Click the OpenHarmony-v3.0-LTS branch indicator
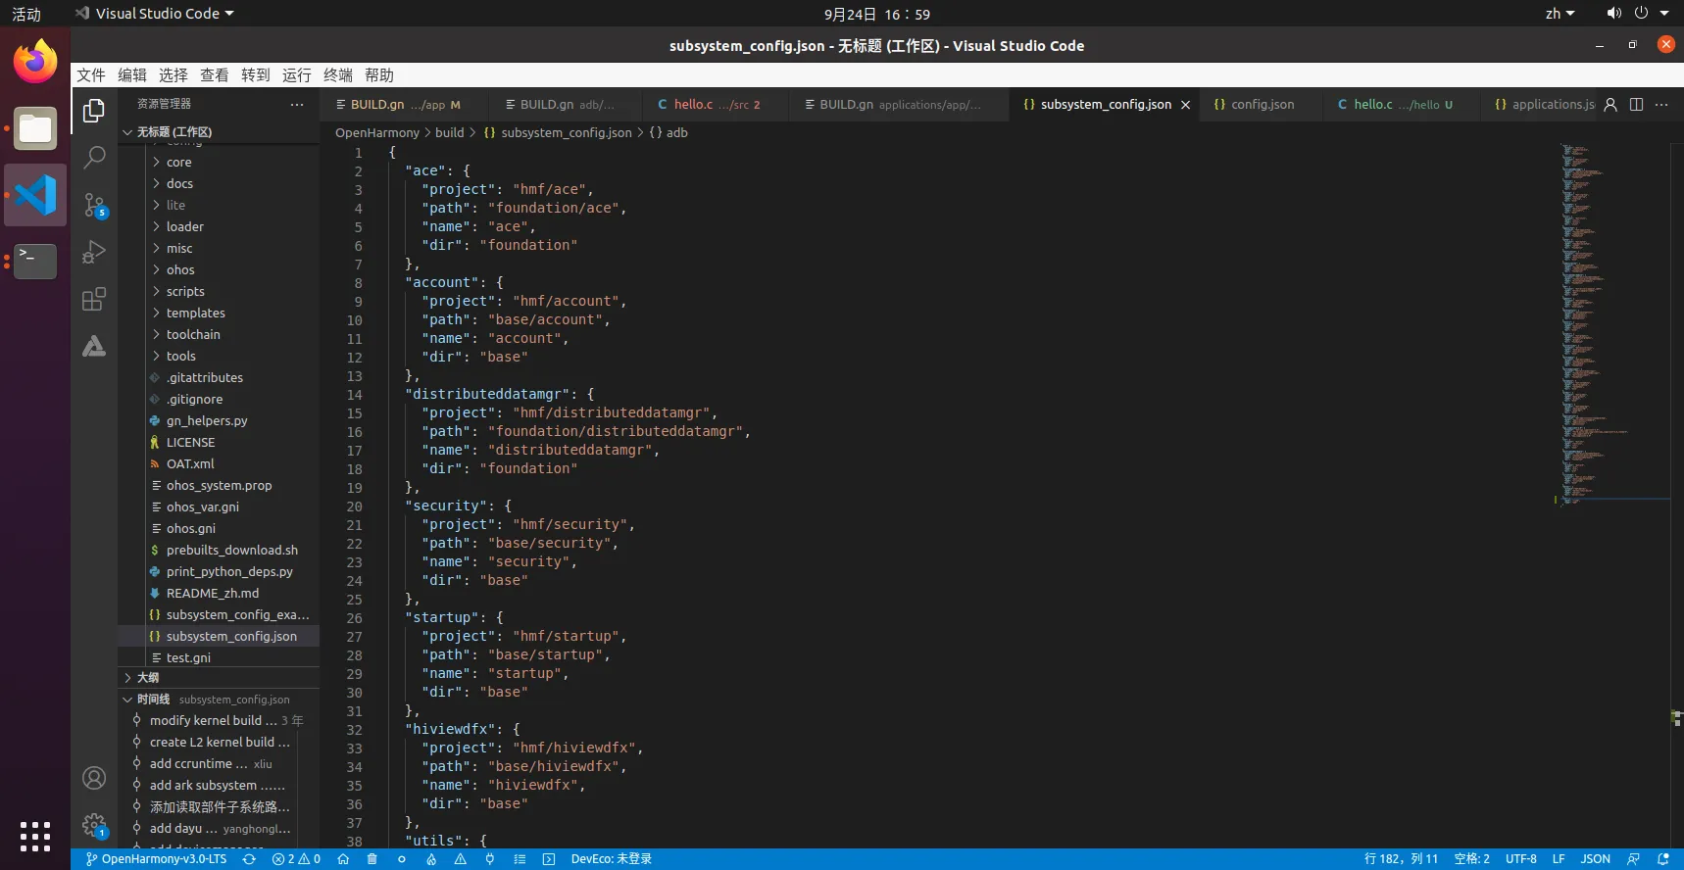The image size is (1684, 870). click(157, 859)
